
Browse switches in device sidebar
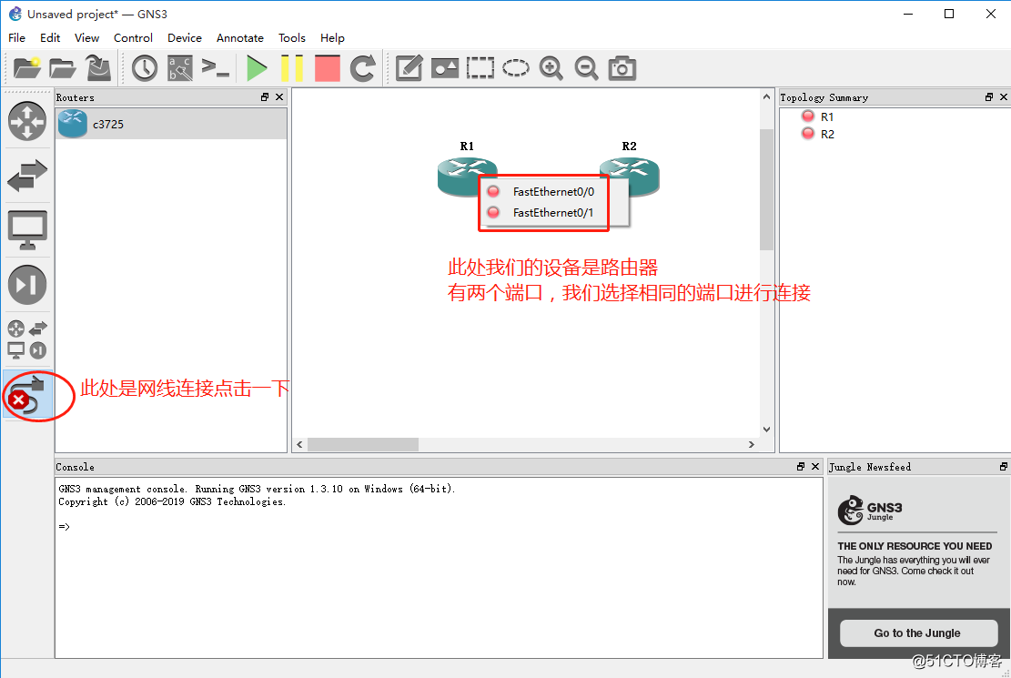[x=27, y=175]
